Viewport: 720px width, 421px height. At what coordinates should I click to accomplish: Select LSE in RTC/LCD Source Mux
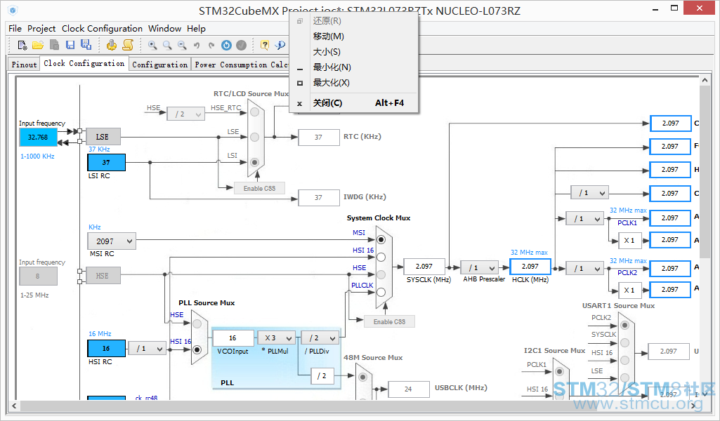tap(255, 137)
